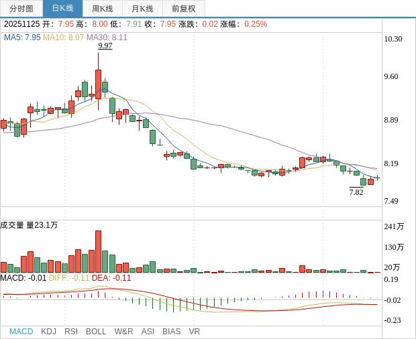Click the 8.19 price axis label
Viewport: 416px width, 339px height.
pos(391,163)
